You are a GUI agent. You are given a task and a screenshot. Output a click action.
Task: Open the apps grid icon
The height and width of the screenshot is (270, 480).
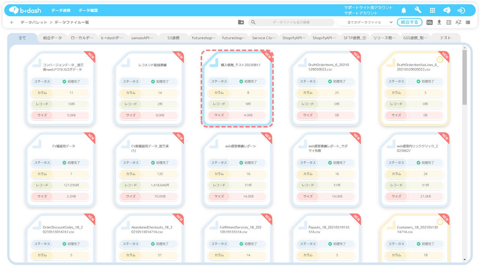click(432, 10)
